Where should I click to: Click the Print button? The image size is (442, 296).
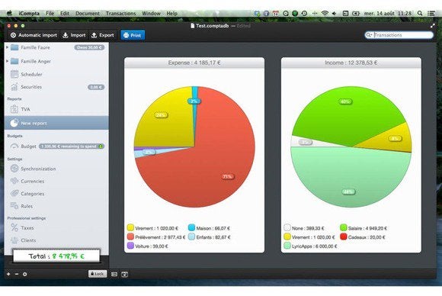pyautogui.click(x=133, y=35)
